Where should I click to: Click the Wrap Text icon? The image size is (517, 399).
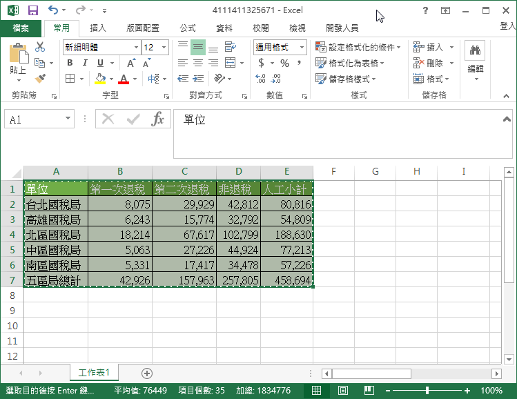coord(230,47)
